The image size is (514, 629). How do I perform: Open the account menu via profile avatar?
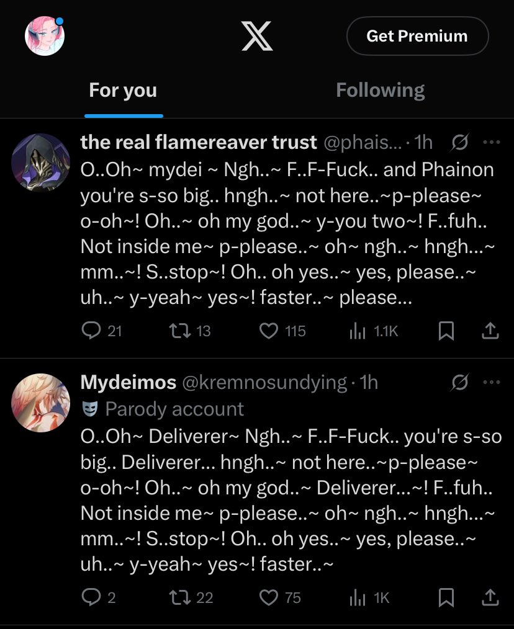pos(44,35)
